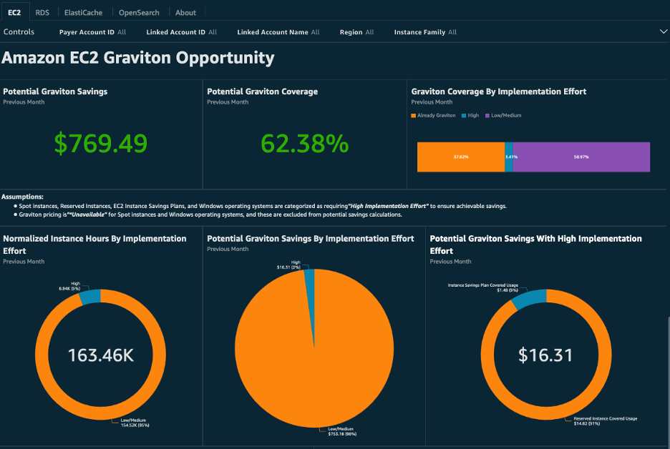Screen dimensions: 670x449
Task: Go to the About tab
Action: tap(185, 12)
